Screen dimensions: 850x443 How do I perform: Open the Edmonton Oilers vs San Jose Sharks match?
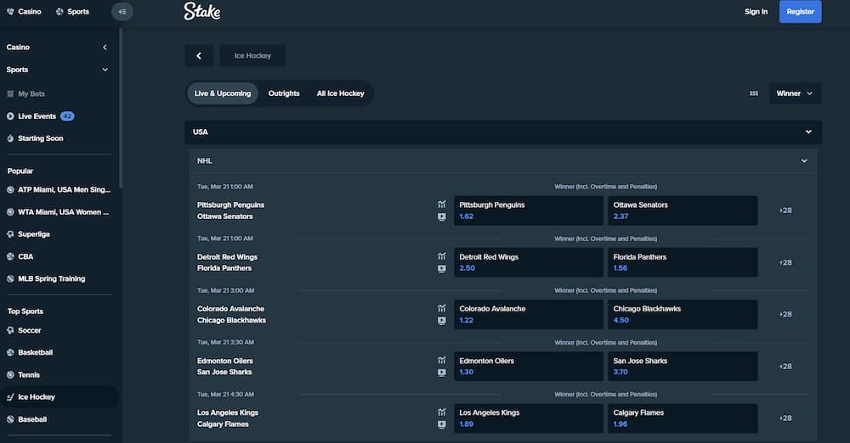tap(225, 366)
